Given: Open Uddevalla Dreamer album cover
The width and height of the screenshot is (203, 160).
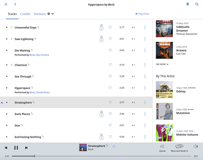Looking at the screenshot, I should coord(164,28).
